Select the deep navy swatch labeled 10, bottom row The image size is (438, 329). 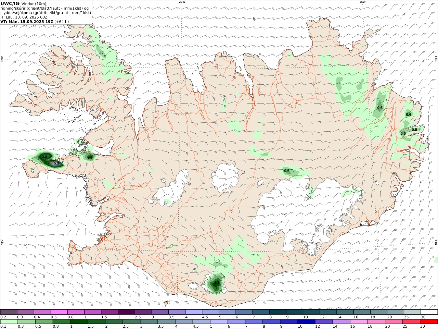pos(306,322)
